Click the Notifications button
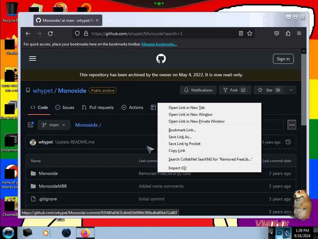Screen dimensions: 318x239 point(198,90)
